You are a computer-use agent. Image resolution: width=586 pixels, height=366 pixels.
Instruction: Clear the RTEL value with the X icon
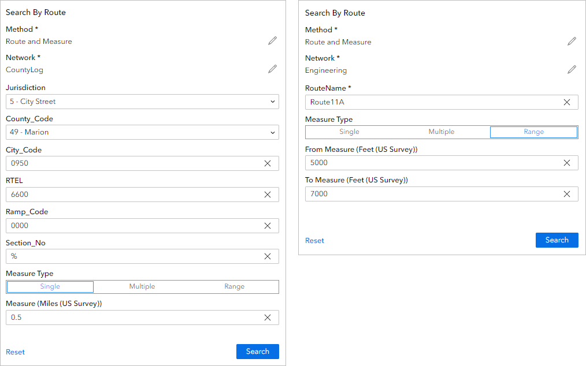(268, 194)
